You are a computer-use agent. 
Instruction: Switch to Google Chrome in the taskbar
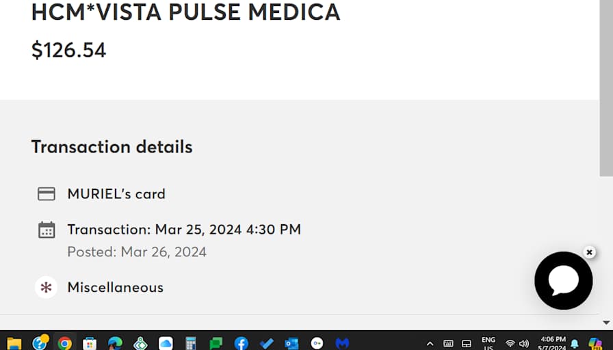[x=64, y=342]
